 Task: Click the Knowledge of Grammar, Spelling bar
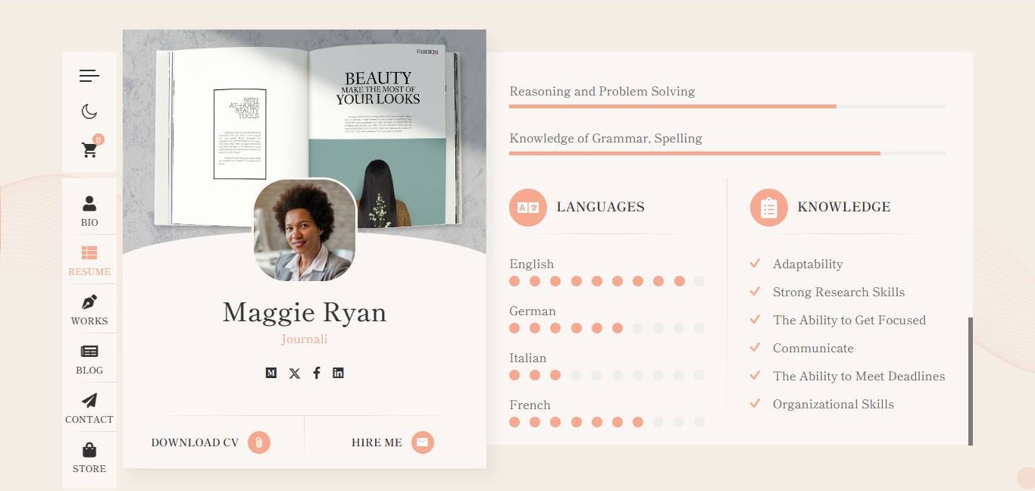point(727,154)
